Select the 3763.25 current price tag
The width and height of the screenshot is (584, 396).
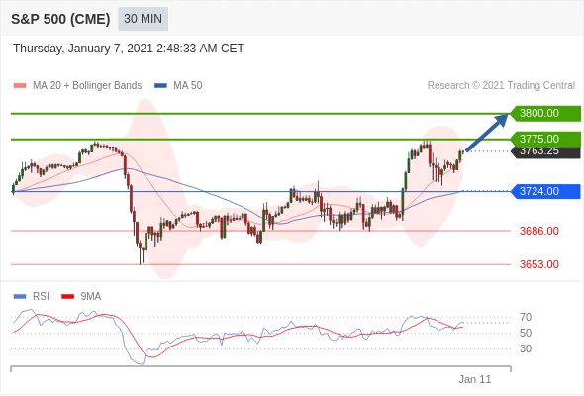(545, 152)
